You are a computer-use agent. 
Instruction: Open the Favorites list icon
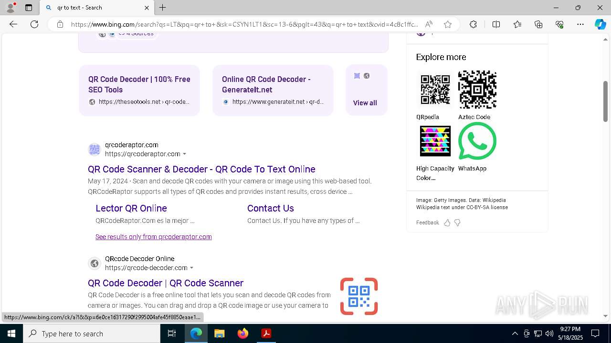[x=517, y=24]
